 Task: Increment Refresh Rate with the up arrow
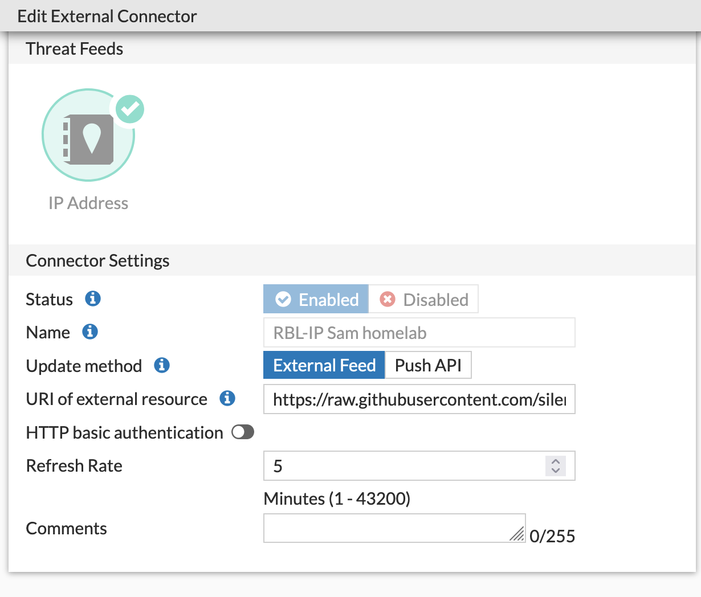[555, 462]
